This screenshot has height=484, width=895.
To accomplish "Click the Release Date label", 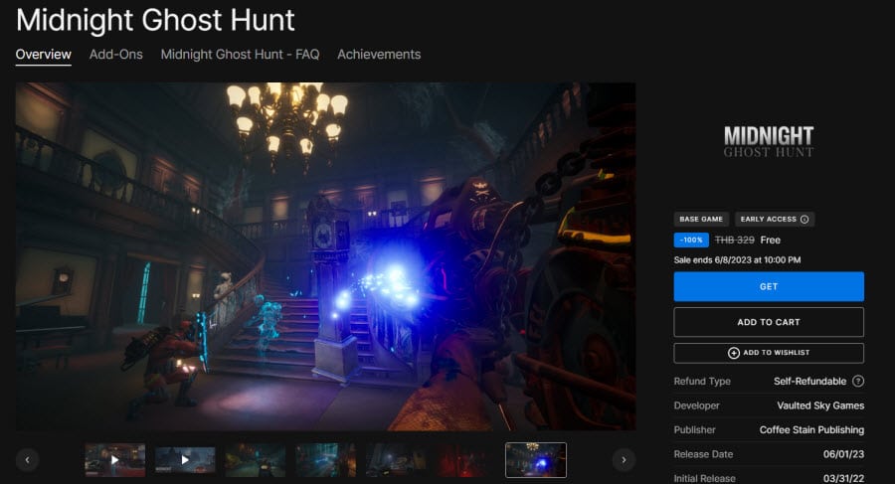I will point(703,454).
